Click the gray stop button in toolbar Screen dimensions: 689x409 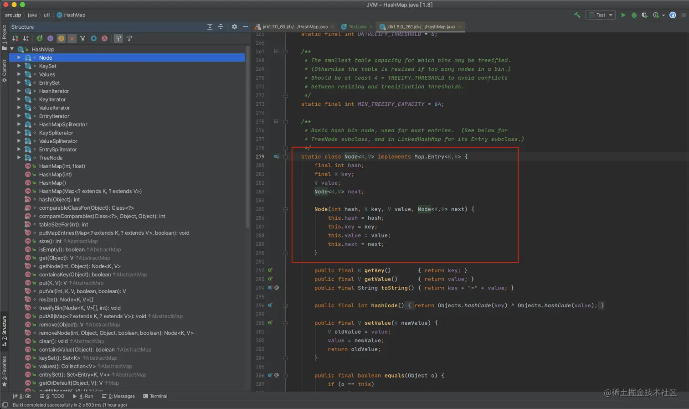(684, 15)
